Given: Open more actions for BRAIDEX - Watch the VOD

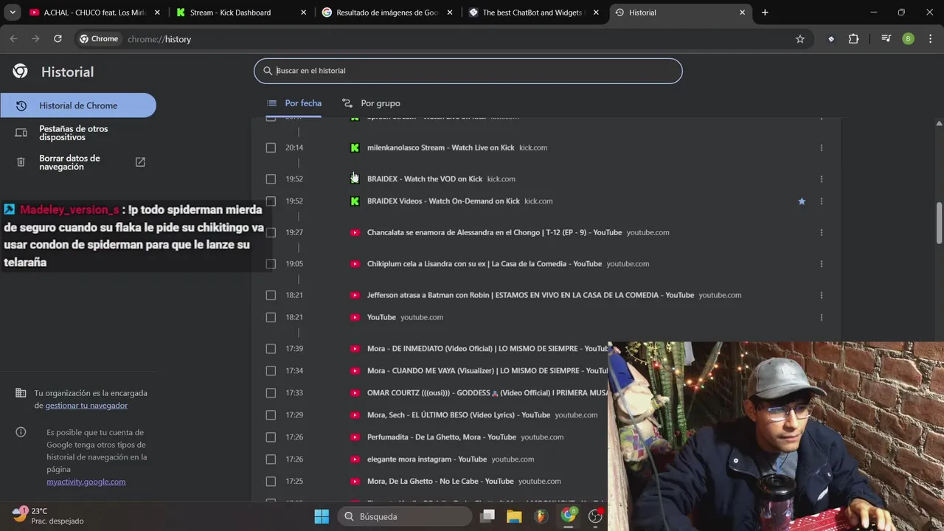Looking at the screenshot, I should 821,178.
